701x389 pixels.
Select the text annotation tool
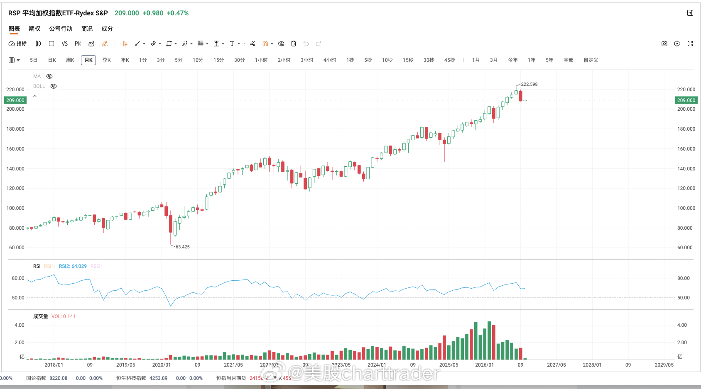pos(232,44)
